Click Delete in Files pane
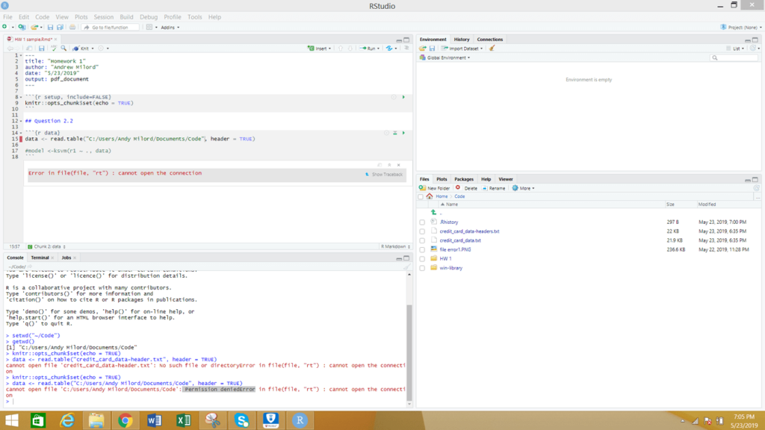Viewport: 765px width, 430px height. (x=466, y=188)
